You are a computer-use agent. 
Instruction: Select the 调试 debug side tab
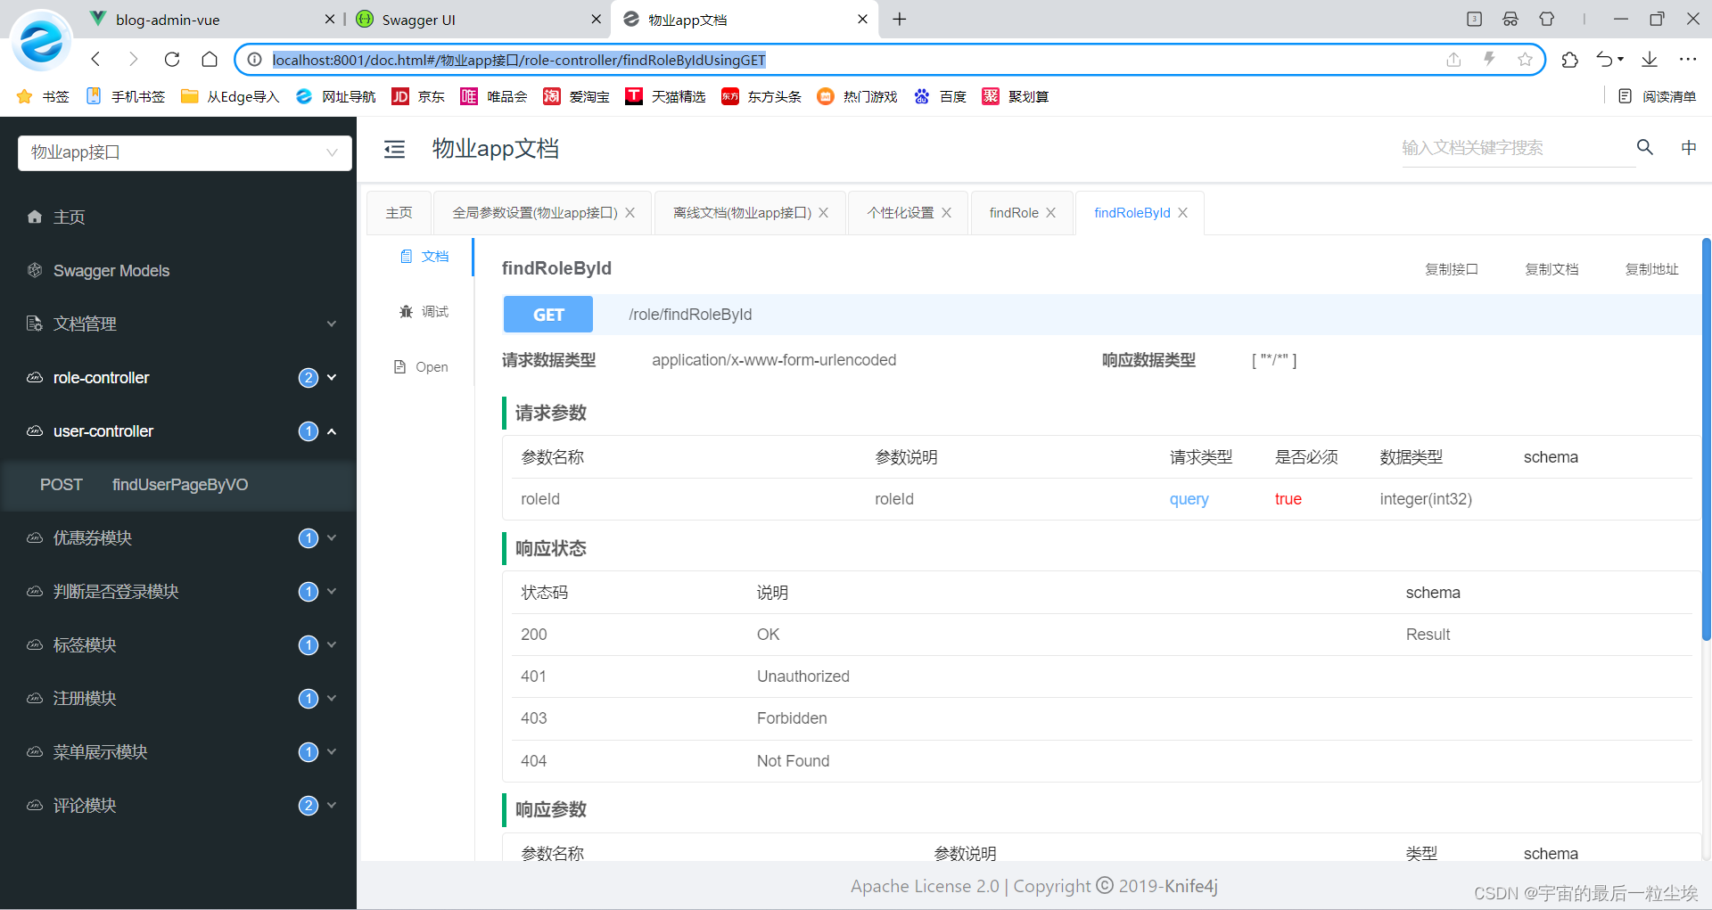[x=424, y=312]
